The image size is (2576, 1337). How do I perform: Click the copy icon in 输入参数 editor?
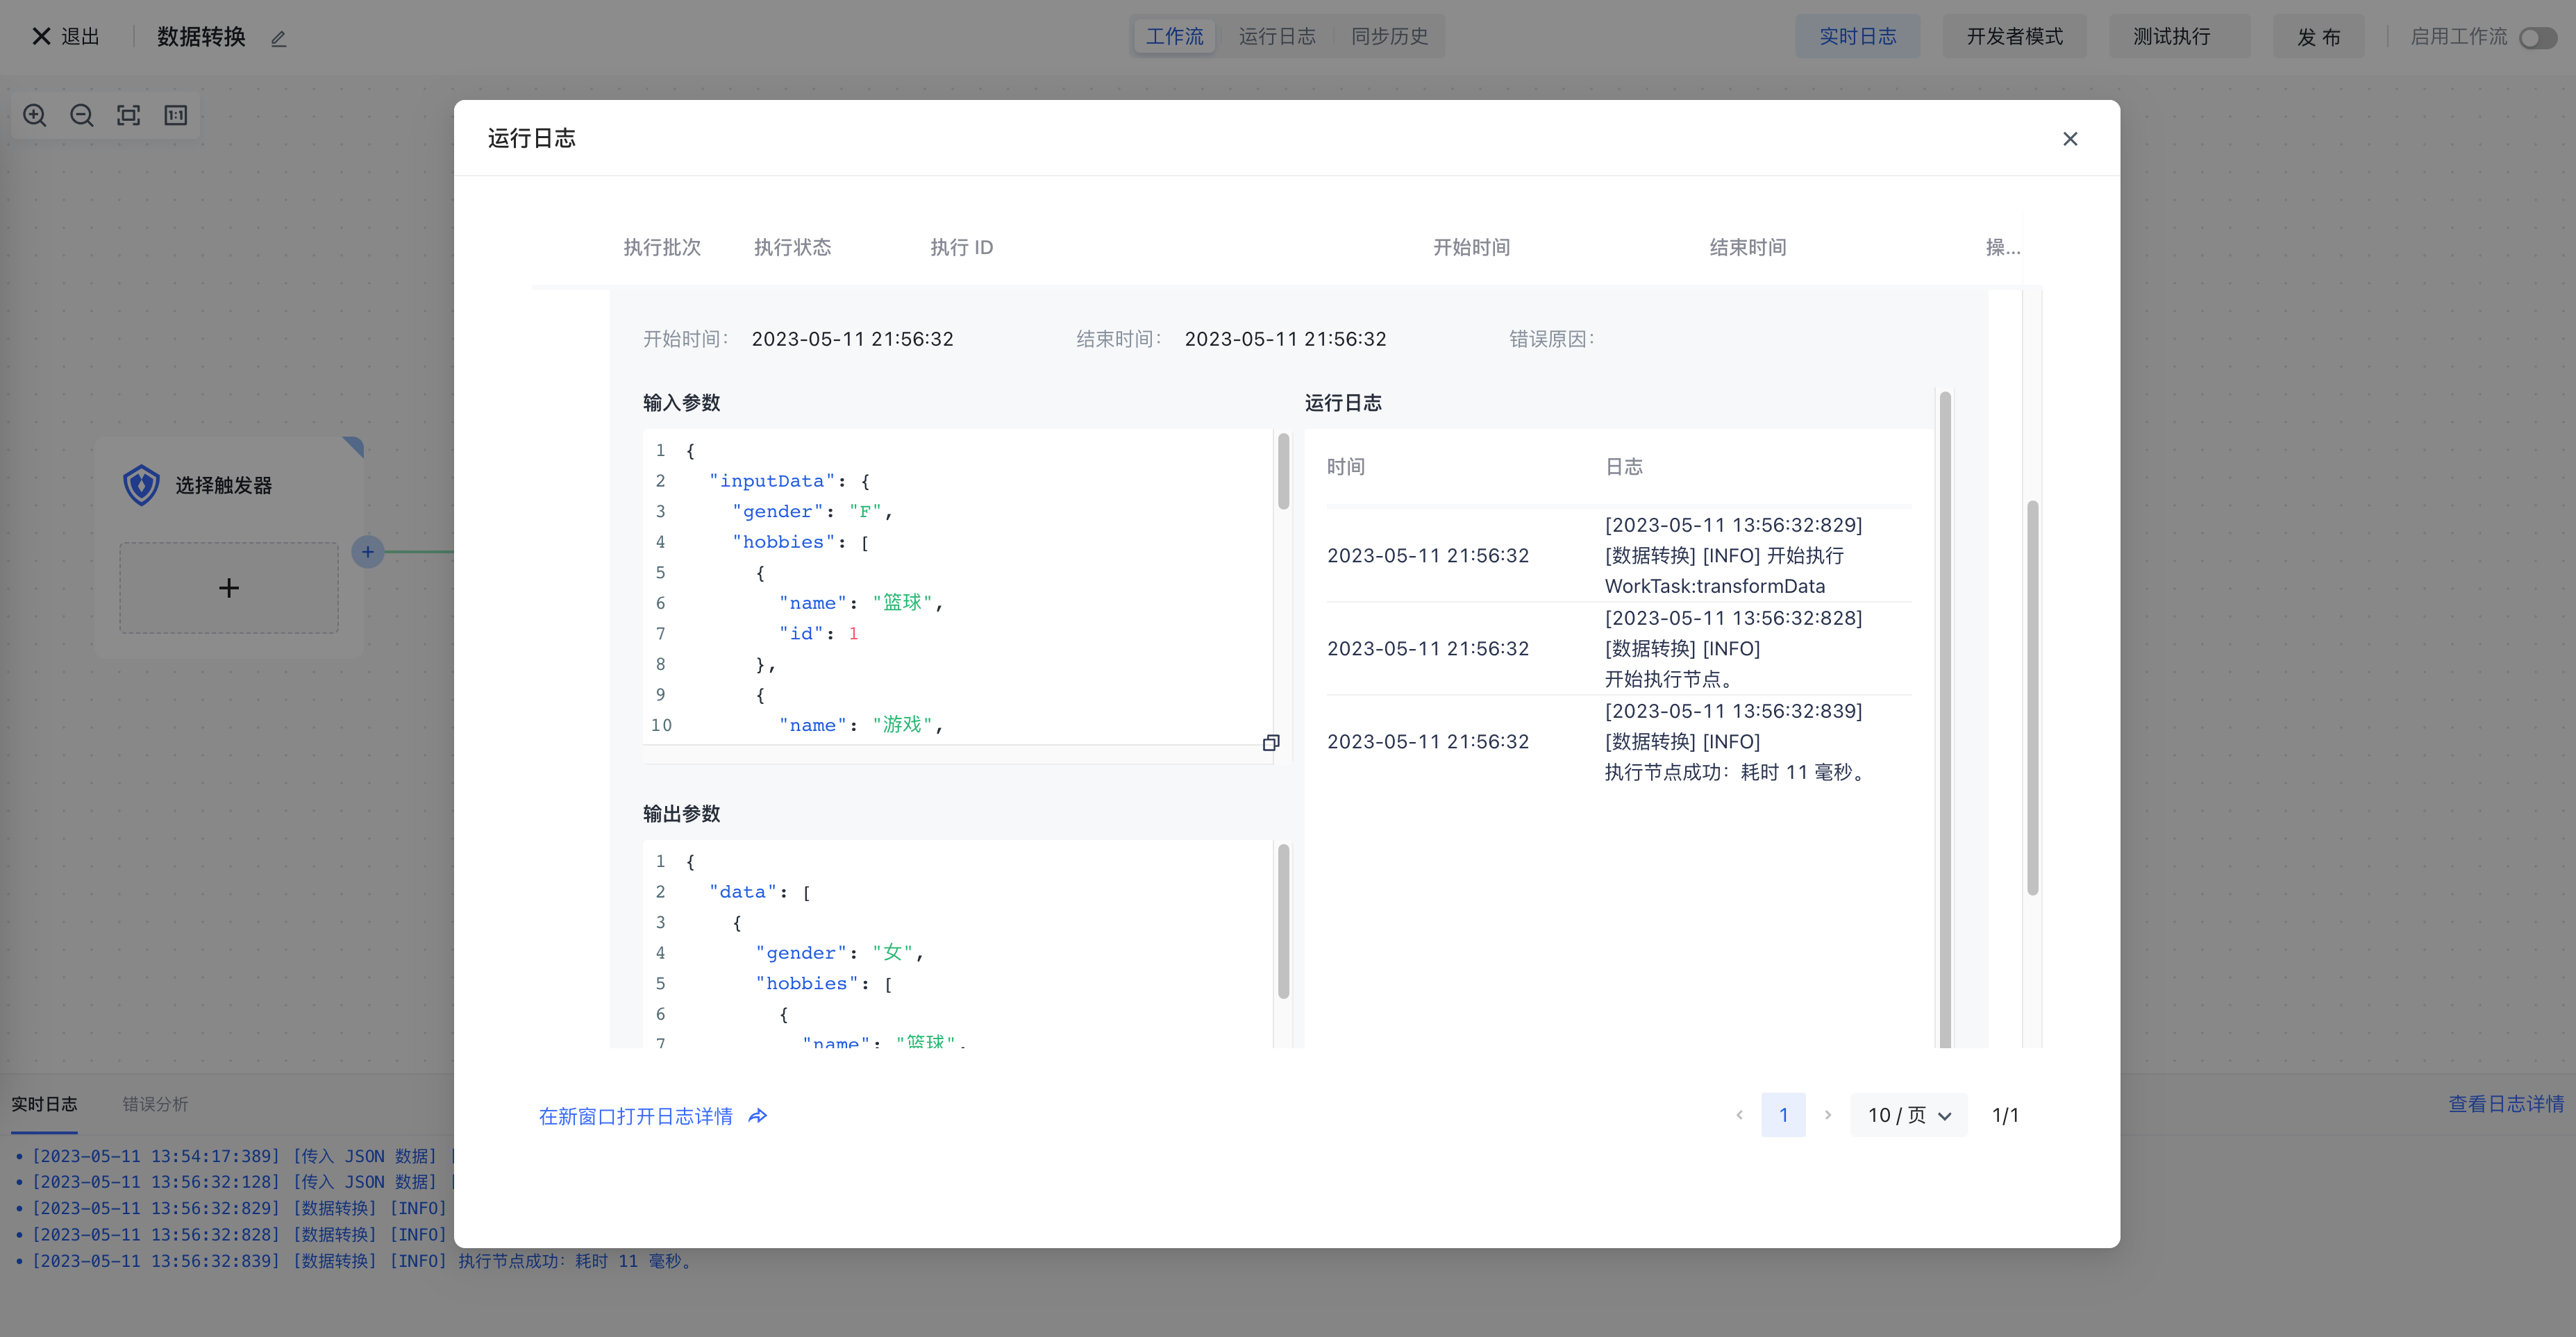coord(1271,743)
